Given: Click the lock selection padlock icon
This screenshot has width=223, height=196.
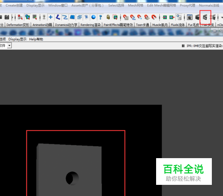Looking at the screenshot, I should click(x=108, y=17).
